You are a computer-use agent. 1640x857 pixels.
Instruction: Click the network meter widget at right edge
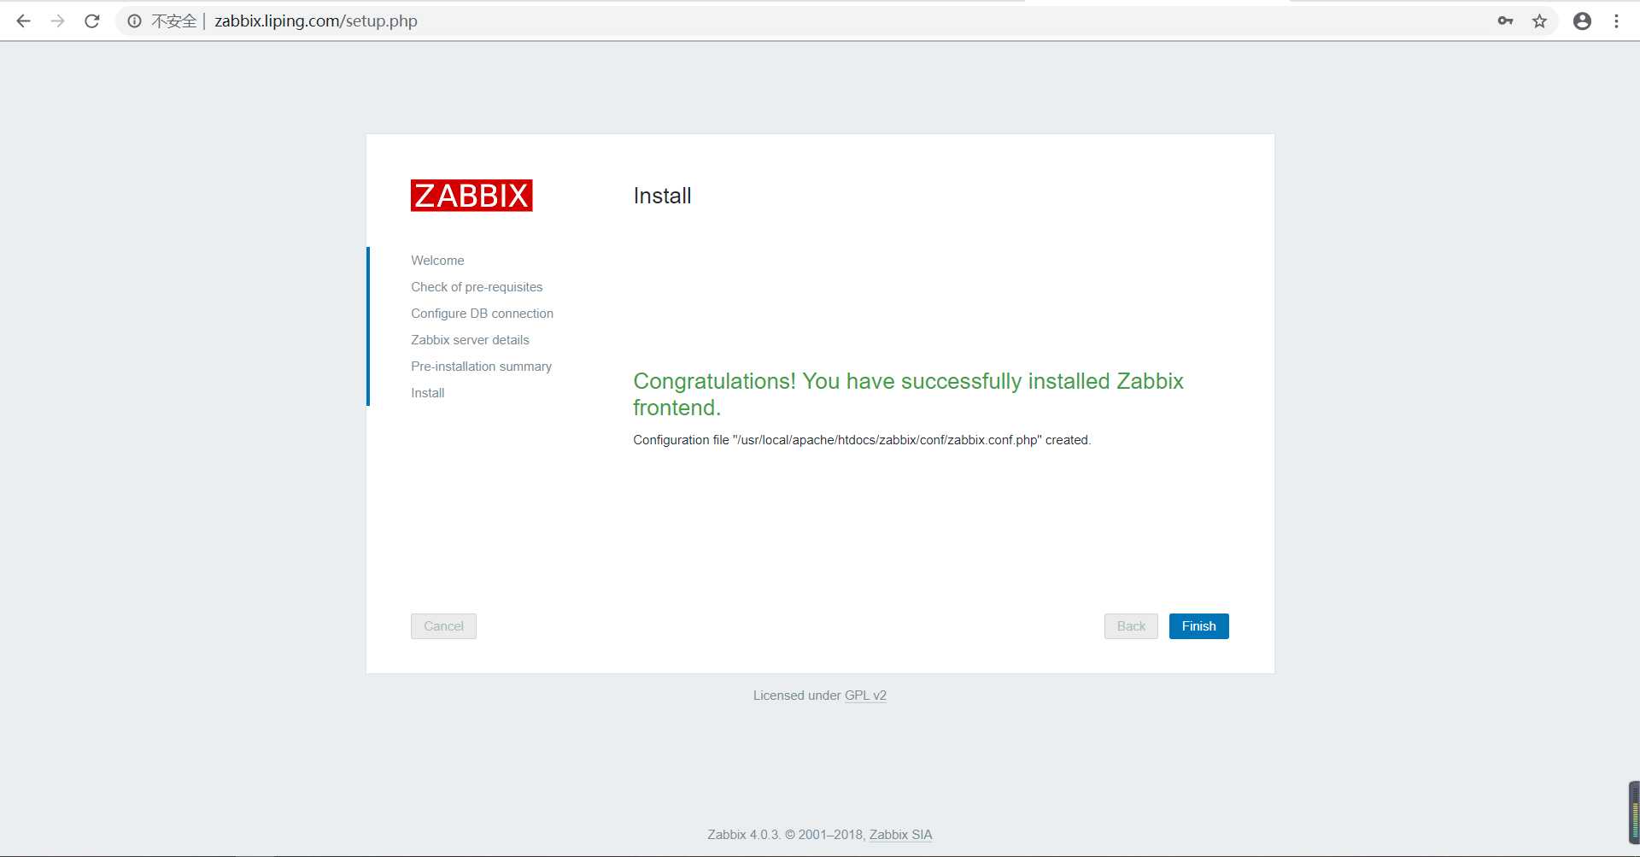click(1634, 812)
